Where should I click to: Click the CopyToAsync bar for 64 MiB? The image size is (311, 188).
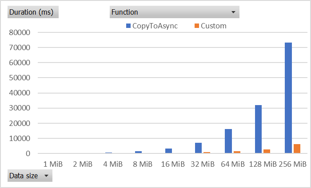228,141
